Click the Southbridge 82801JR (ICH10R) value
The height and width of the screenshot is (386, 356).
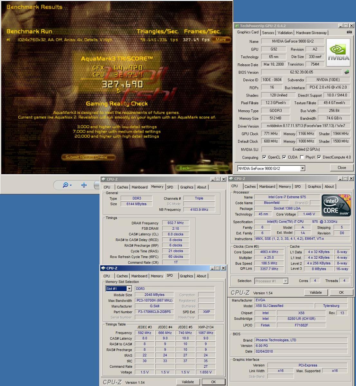coord(302,319)
